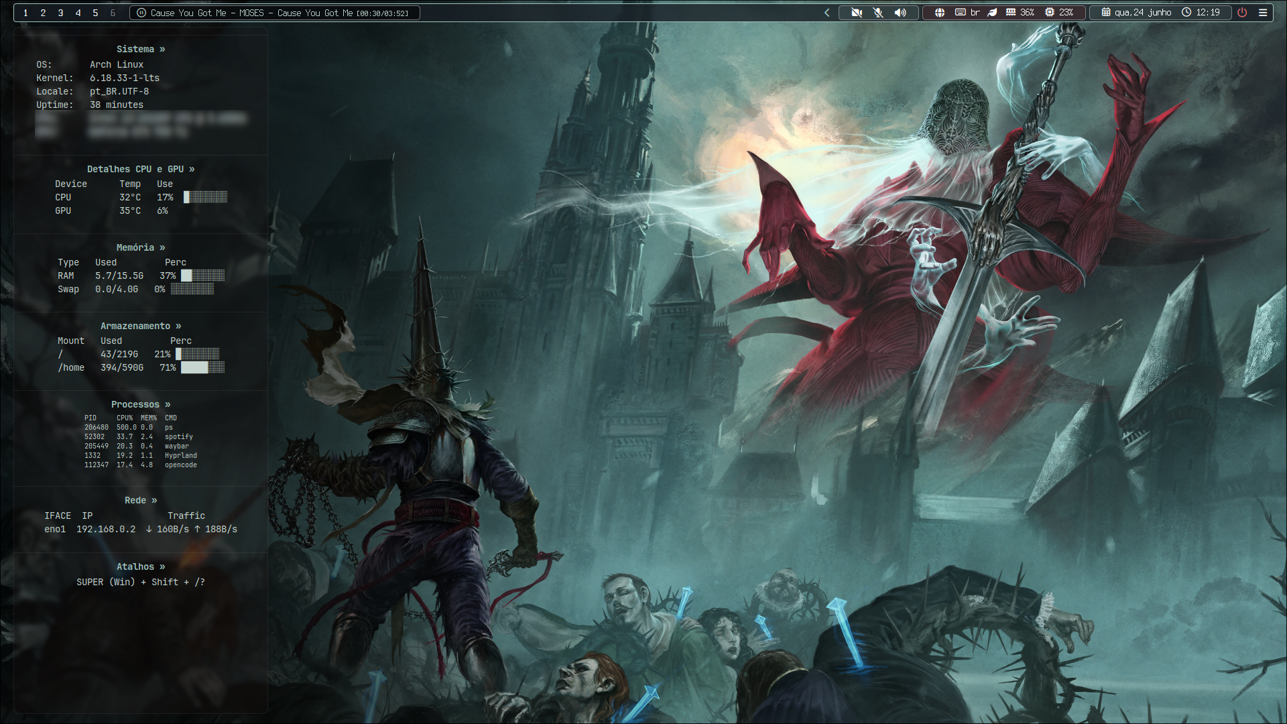
Task: Click the RAM used value 5.7/15.5G
Action: click(x=119, y=276)
